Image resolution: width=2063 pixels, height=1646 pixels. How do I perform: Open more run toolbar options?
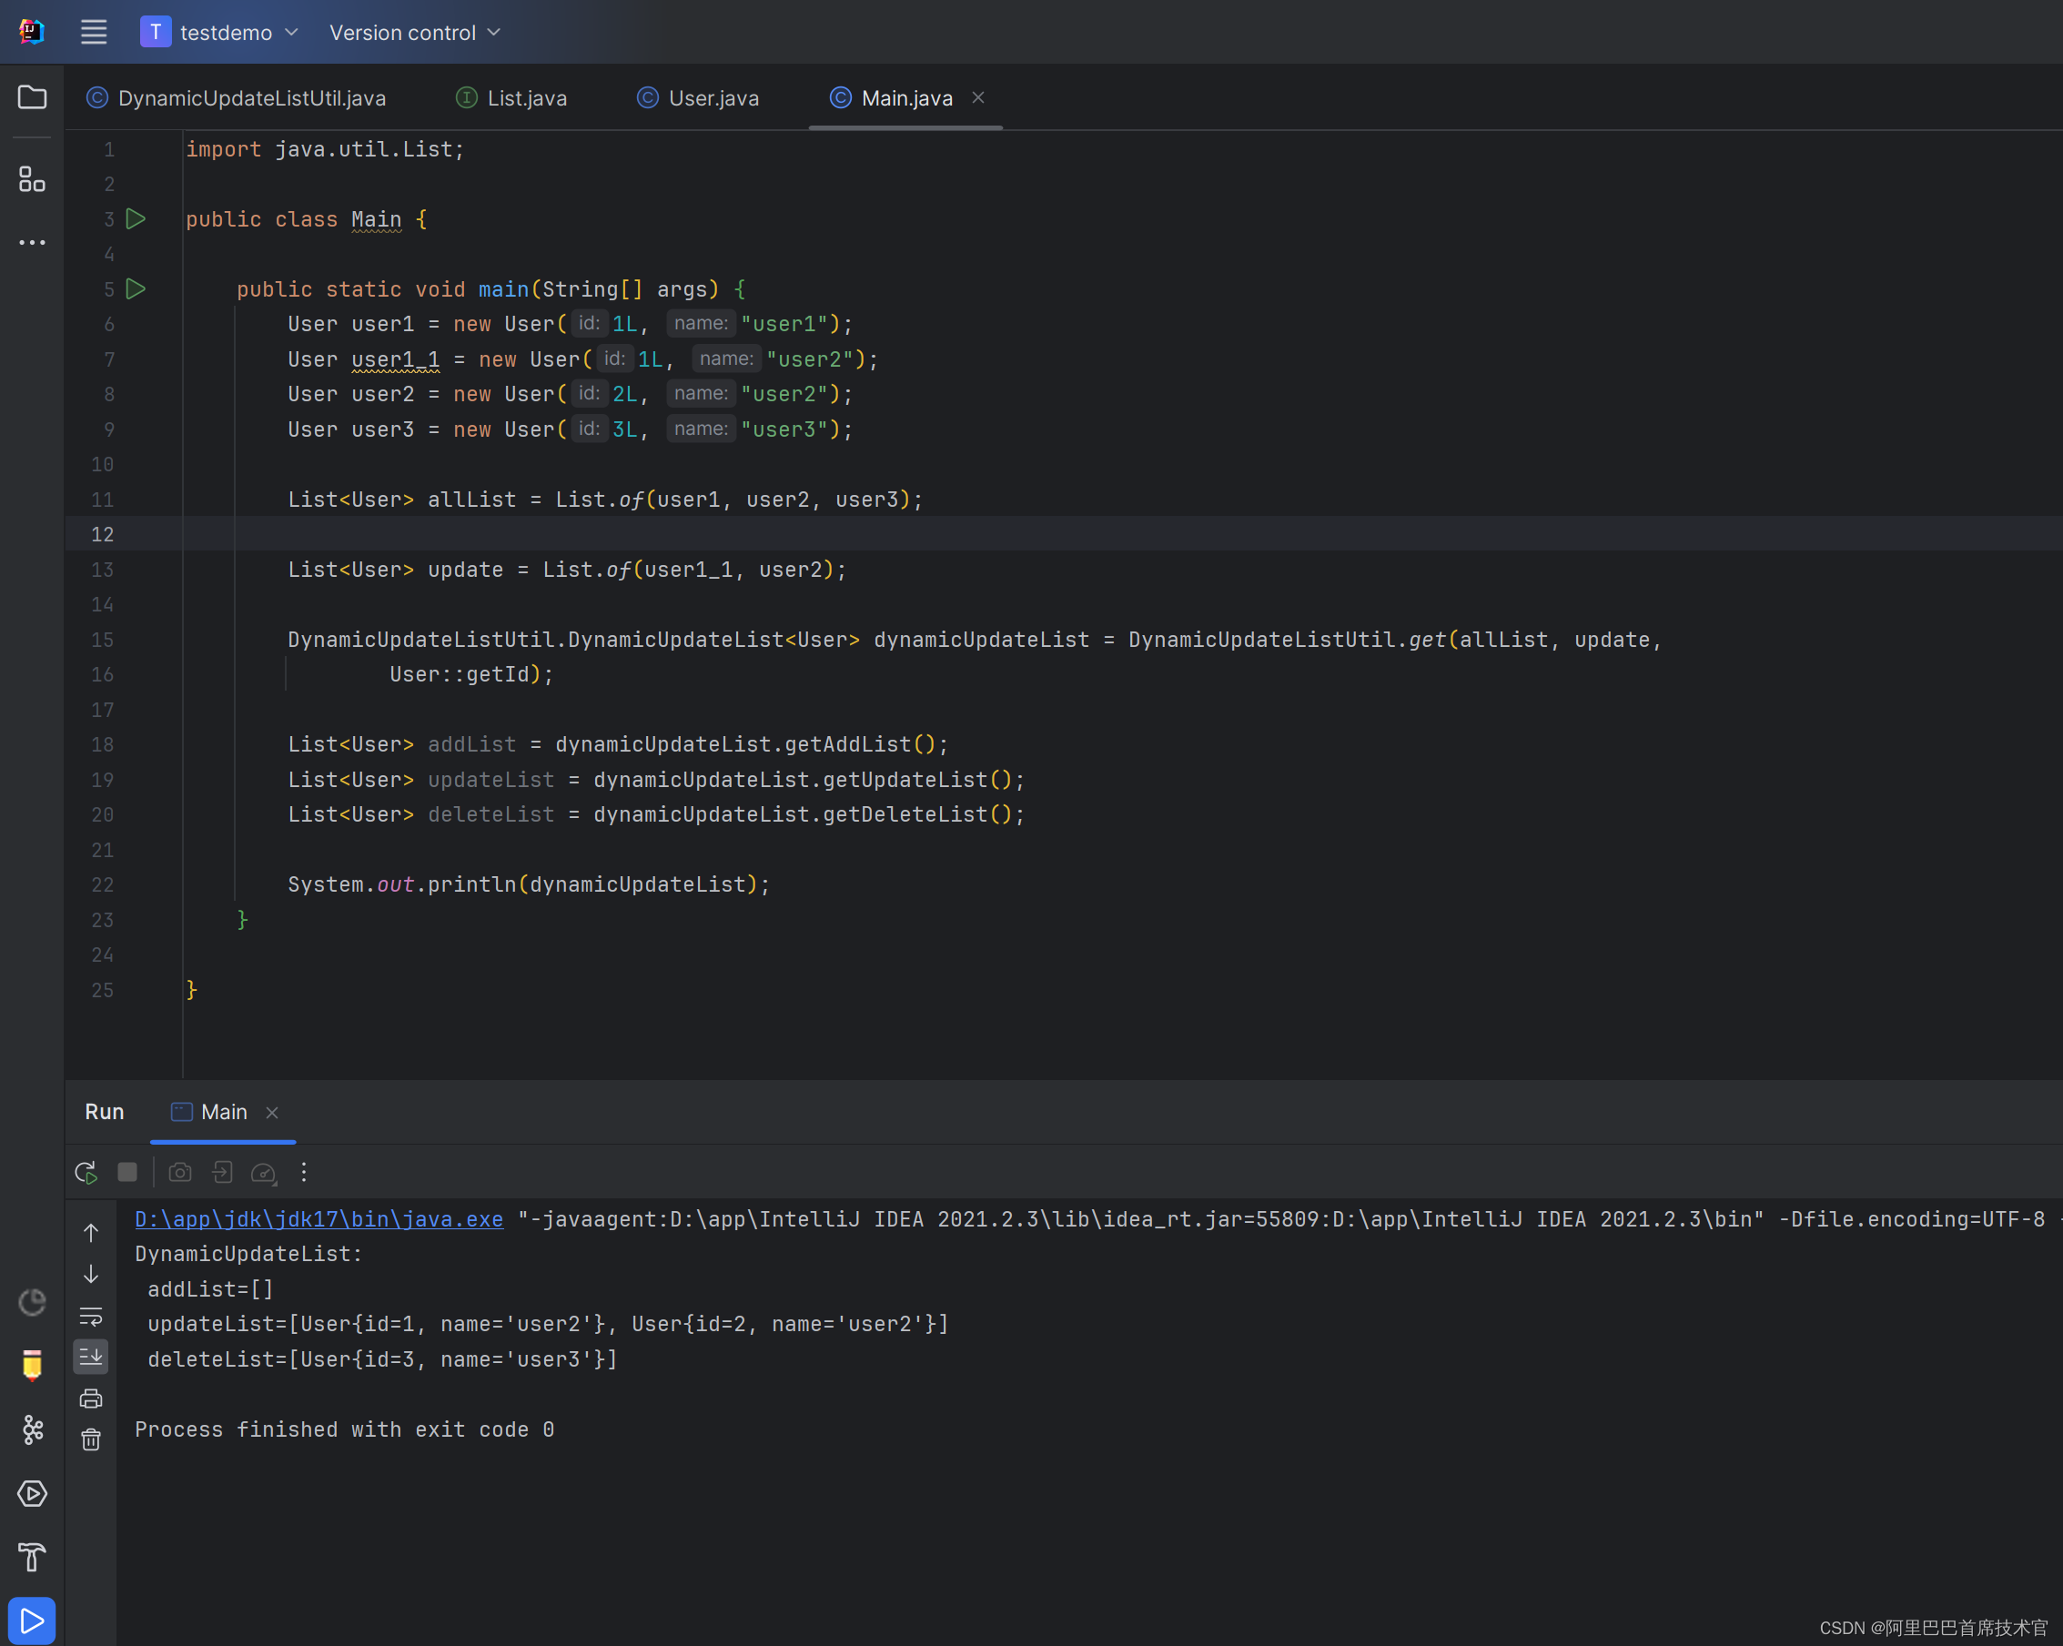pos(304,1172)
